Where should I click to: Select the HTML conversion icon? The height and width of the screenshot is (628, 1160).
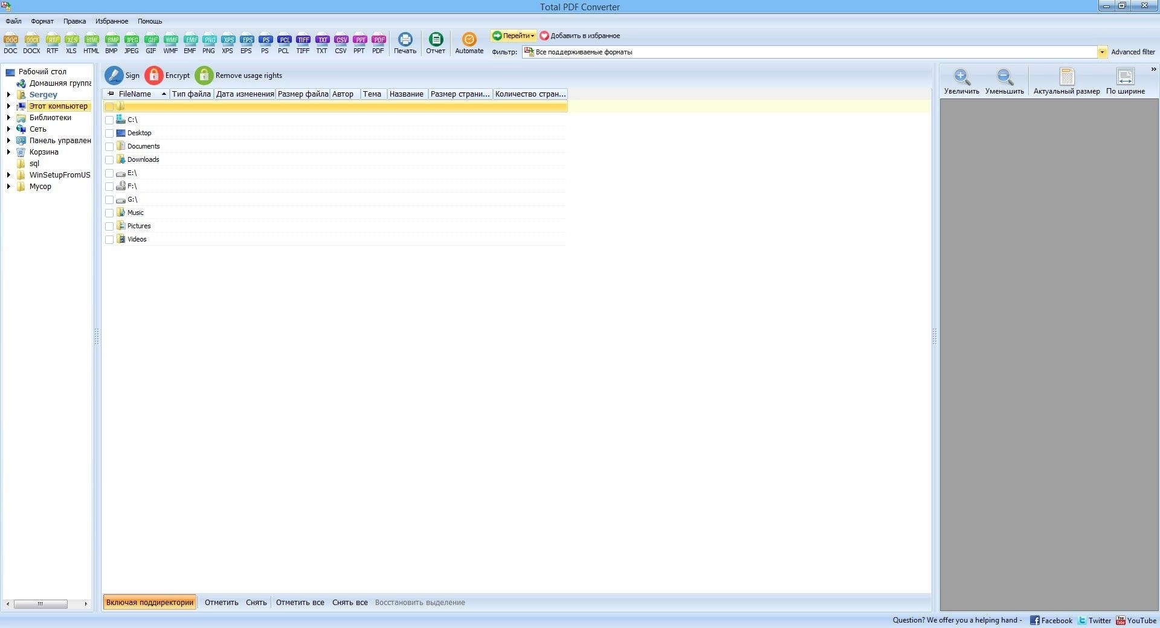point(91,43)
